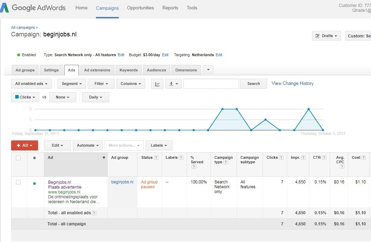Open the Segment dropdown
This screenshot has width=371, height=242.
pos(72,84)
